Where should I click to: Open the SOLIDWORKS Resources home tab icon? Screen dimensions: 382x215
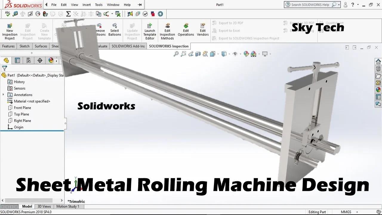[378, 62]
